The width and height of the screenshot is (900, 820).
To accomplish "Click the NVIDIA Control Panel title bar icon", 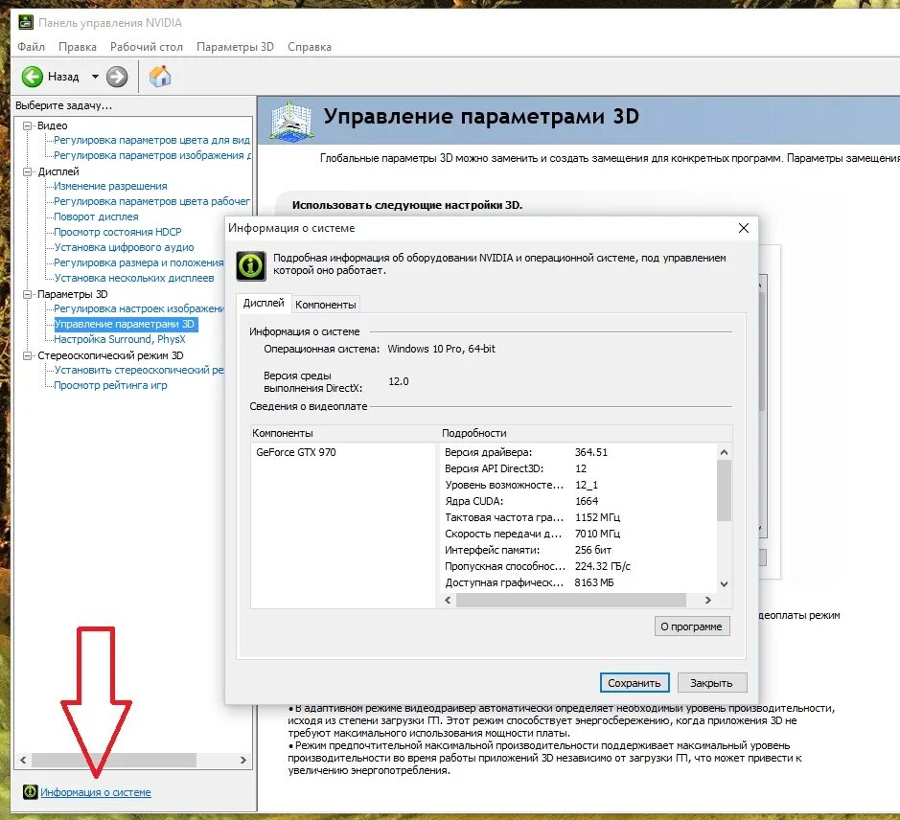I will click(x=25, y=22).
